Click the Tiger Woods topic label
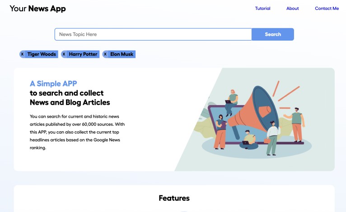Screen dimensions: 346x212 point(42,54)
